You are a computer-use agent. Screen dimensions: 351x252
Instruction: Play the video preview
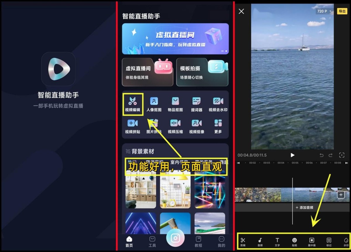[x=292, y=155]
